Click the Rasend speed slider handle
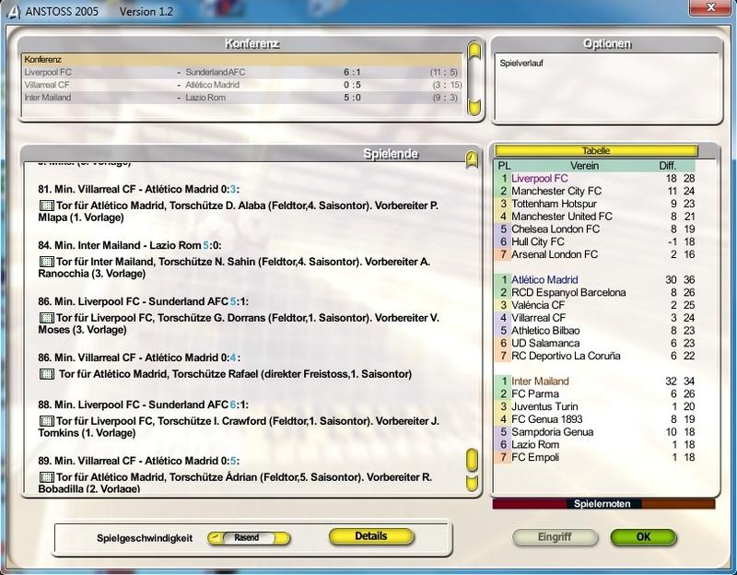 pos(247,538)
